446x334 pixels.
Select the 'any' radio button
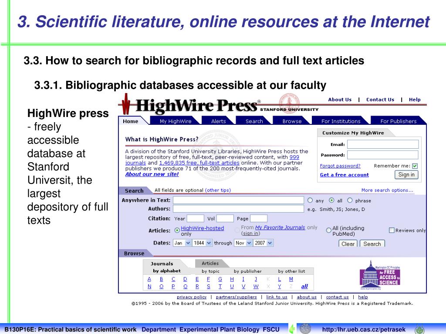[x=310, y=200]
